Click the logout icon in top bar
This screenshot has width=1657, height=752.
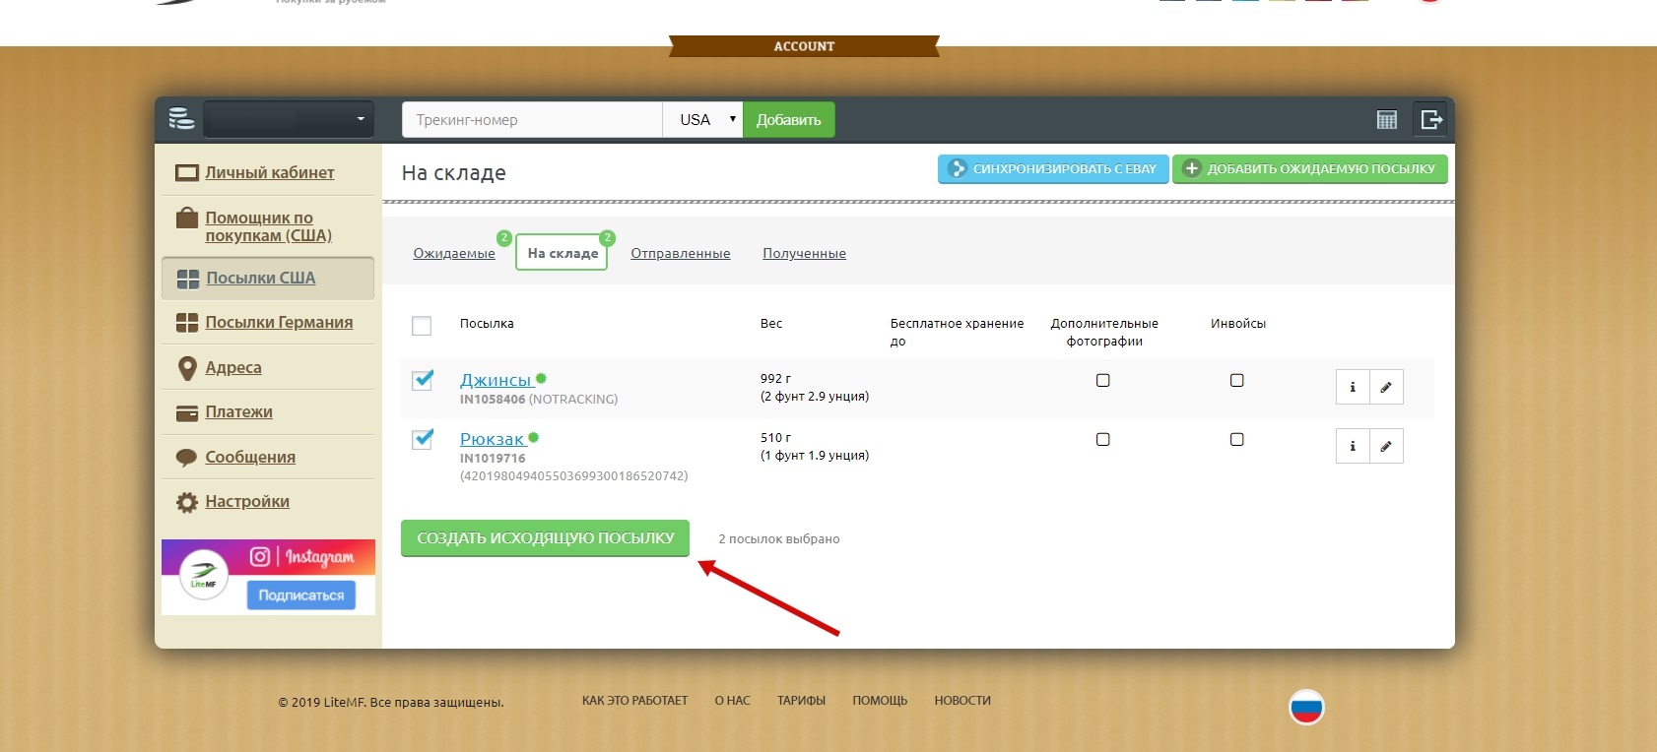[1430, 120]
